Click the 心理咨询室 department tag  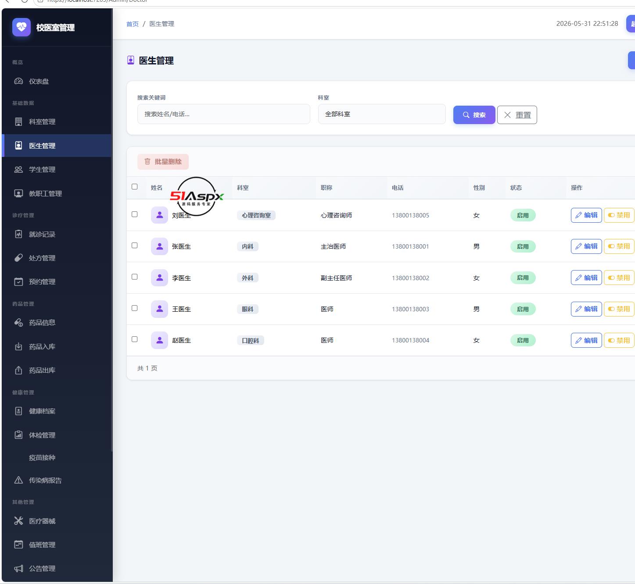(256, 215)
